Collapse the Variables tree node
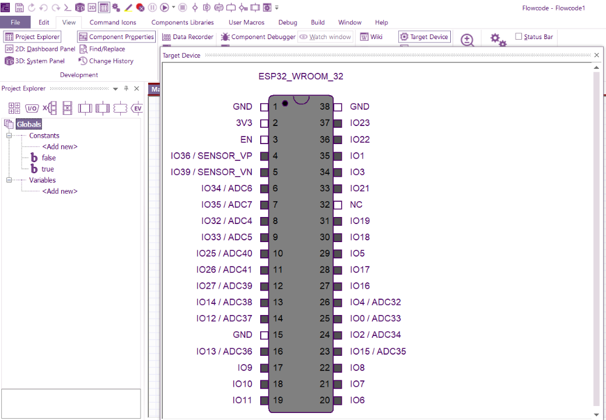 9,180
